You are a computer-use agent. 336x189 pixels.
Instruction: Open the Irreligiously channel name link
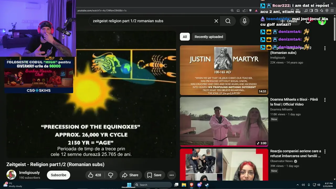29,172
